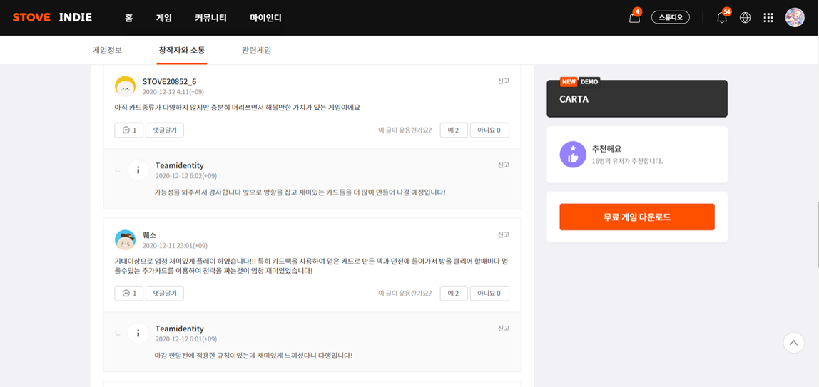Viewport: 819px width, 387px height.
Task: Click timestamp 2020-12-12 4:11(+09)
Action: click(173, 92)
